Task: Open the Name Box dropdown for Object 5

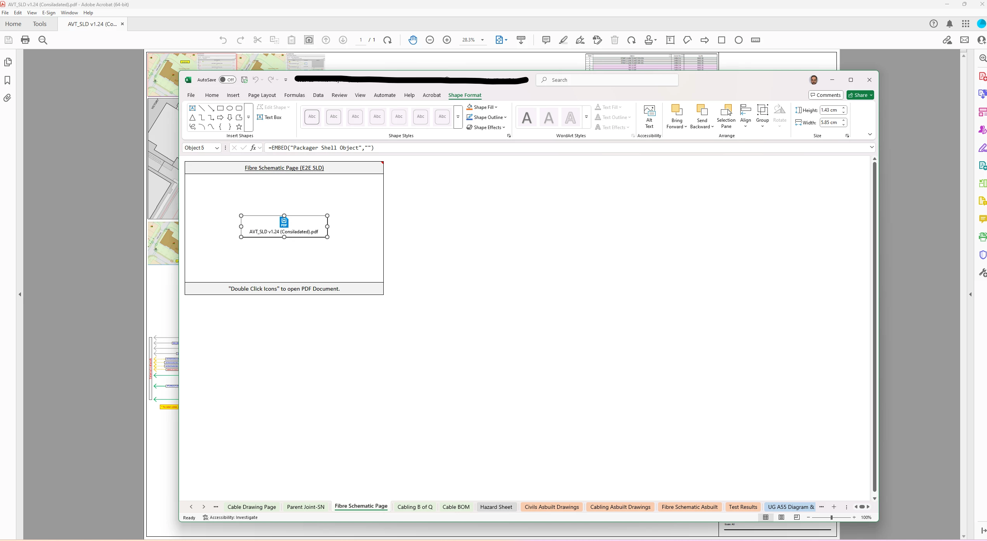Action: click(217, 148)
